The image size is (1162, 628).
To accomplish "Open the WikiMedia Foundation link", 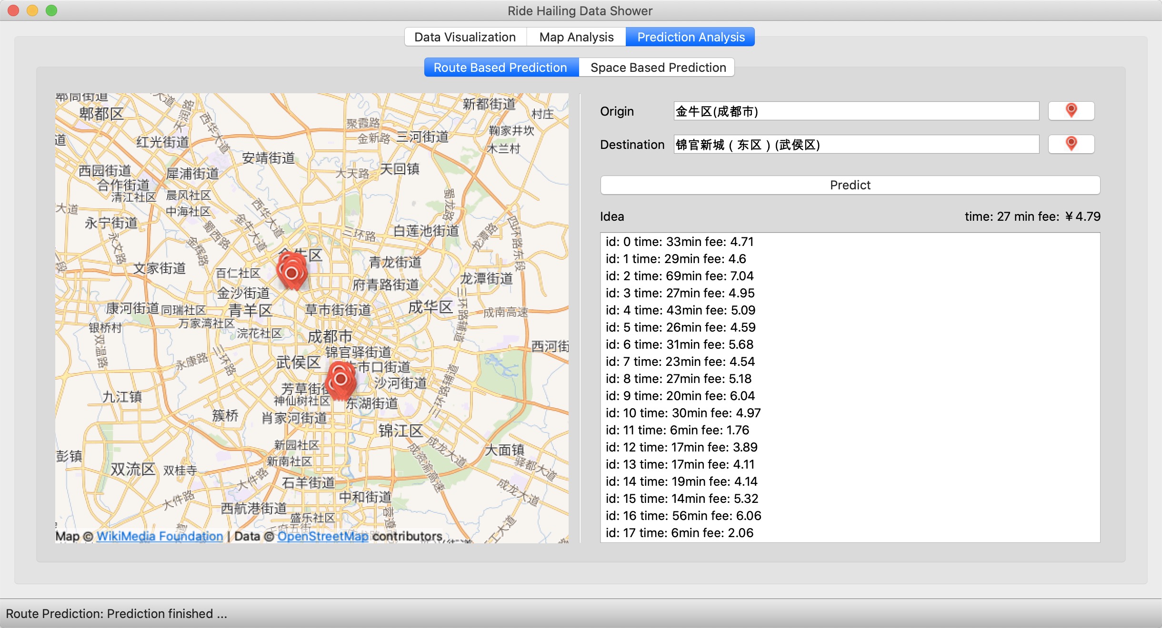I will pyautogui.click(x=160, y=536).
